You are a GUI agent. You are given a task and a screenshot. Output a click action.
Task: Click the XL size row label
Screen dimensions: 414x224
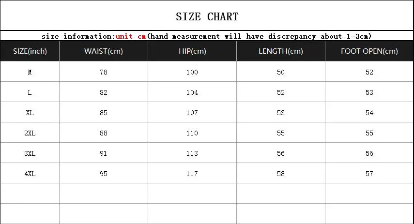point(30,113)
